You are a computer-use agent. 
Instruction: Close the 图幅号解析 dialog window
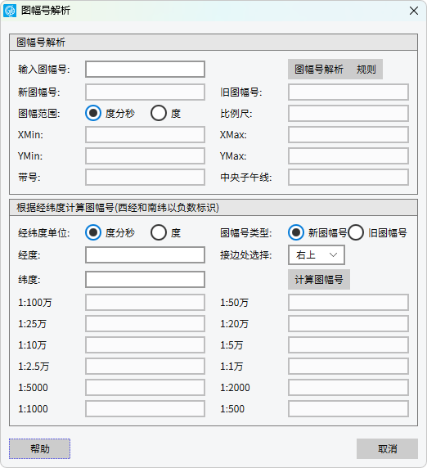(x=414, y=11)
